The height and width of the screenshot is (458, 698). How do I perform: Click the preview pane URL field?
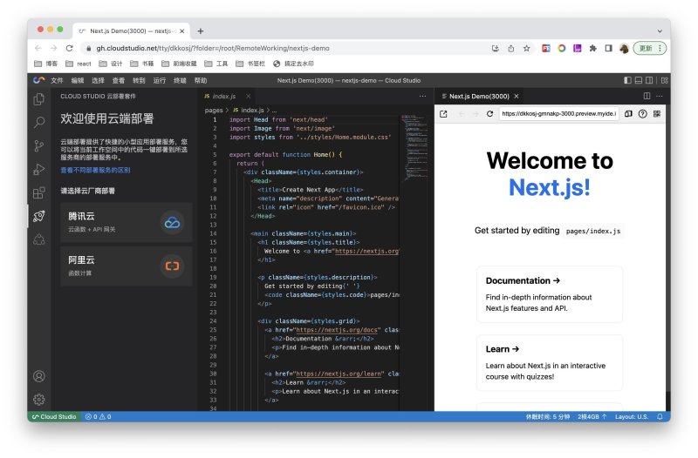pos(558,114)
